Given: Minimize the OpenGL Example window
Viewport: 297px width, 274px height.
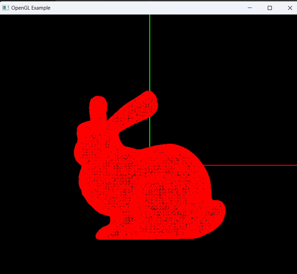Looking at the screenshot, I should pos(250,8).
